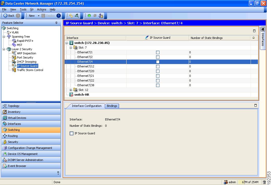The image size is (272, 185).
Task: Click the Refresh icon in the toolbar
Action: point(71,16)
